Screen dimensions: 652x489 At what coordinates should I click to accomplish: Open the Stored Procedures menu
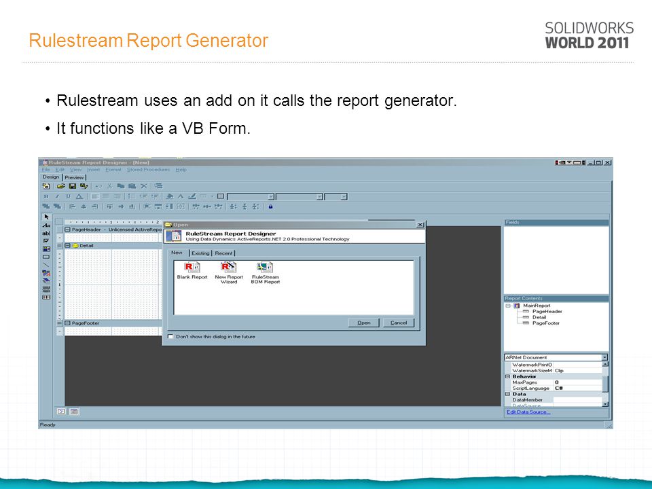[149, 170]
